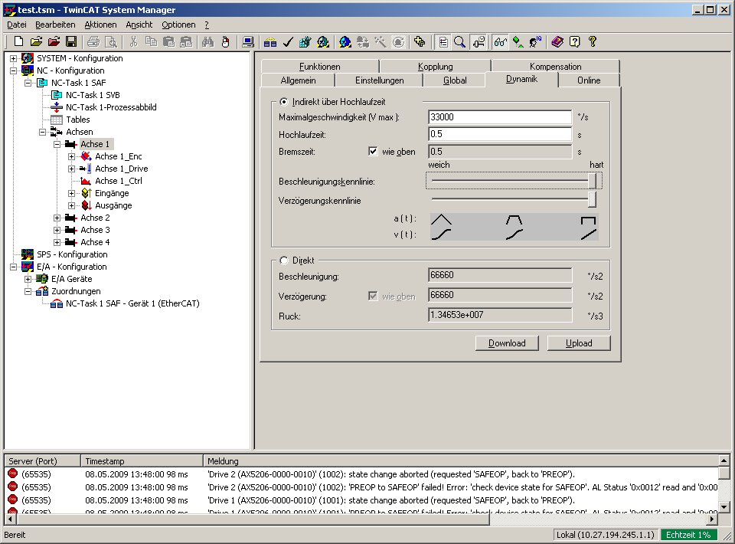Open the Aktionen menu
This screenshot has height=544, width=735.
click(x=100, y=25)
